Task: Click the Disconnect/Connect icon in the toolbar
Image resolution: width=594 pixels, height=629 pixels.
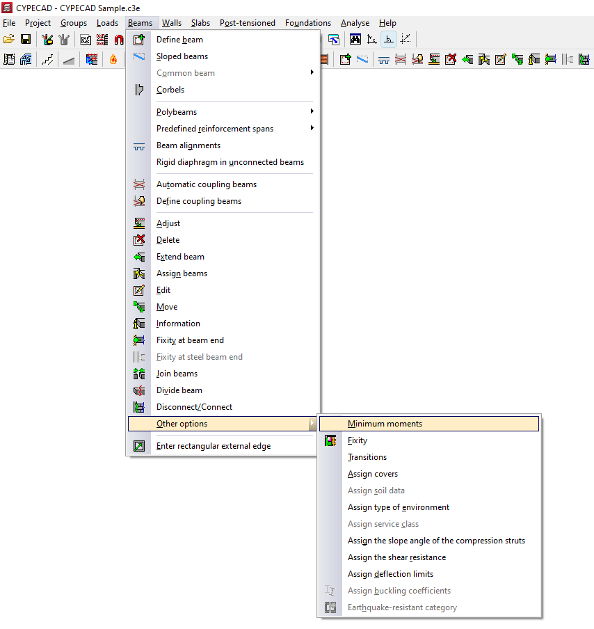Action: 584,60
